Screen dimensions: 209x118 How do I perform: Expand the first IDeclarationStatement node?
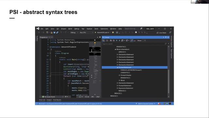[117, 55]
